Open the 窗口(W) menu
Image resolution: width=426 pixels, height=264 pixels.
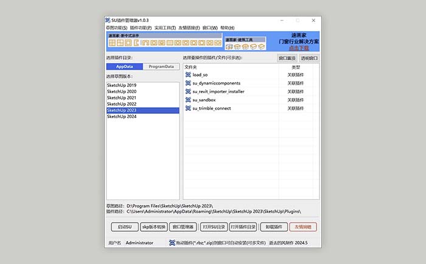[x=210, y=28]
